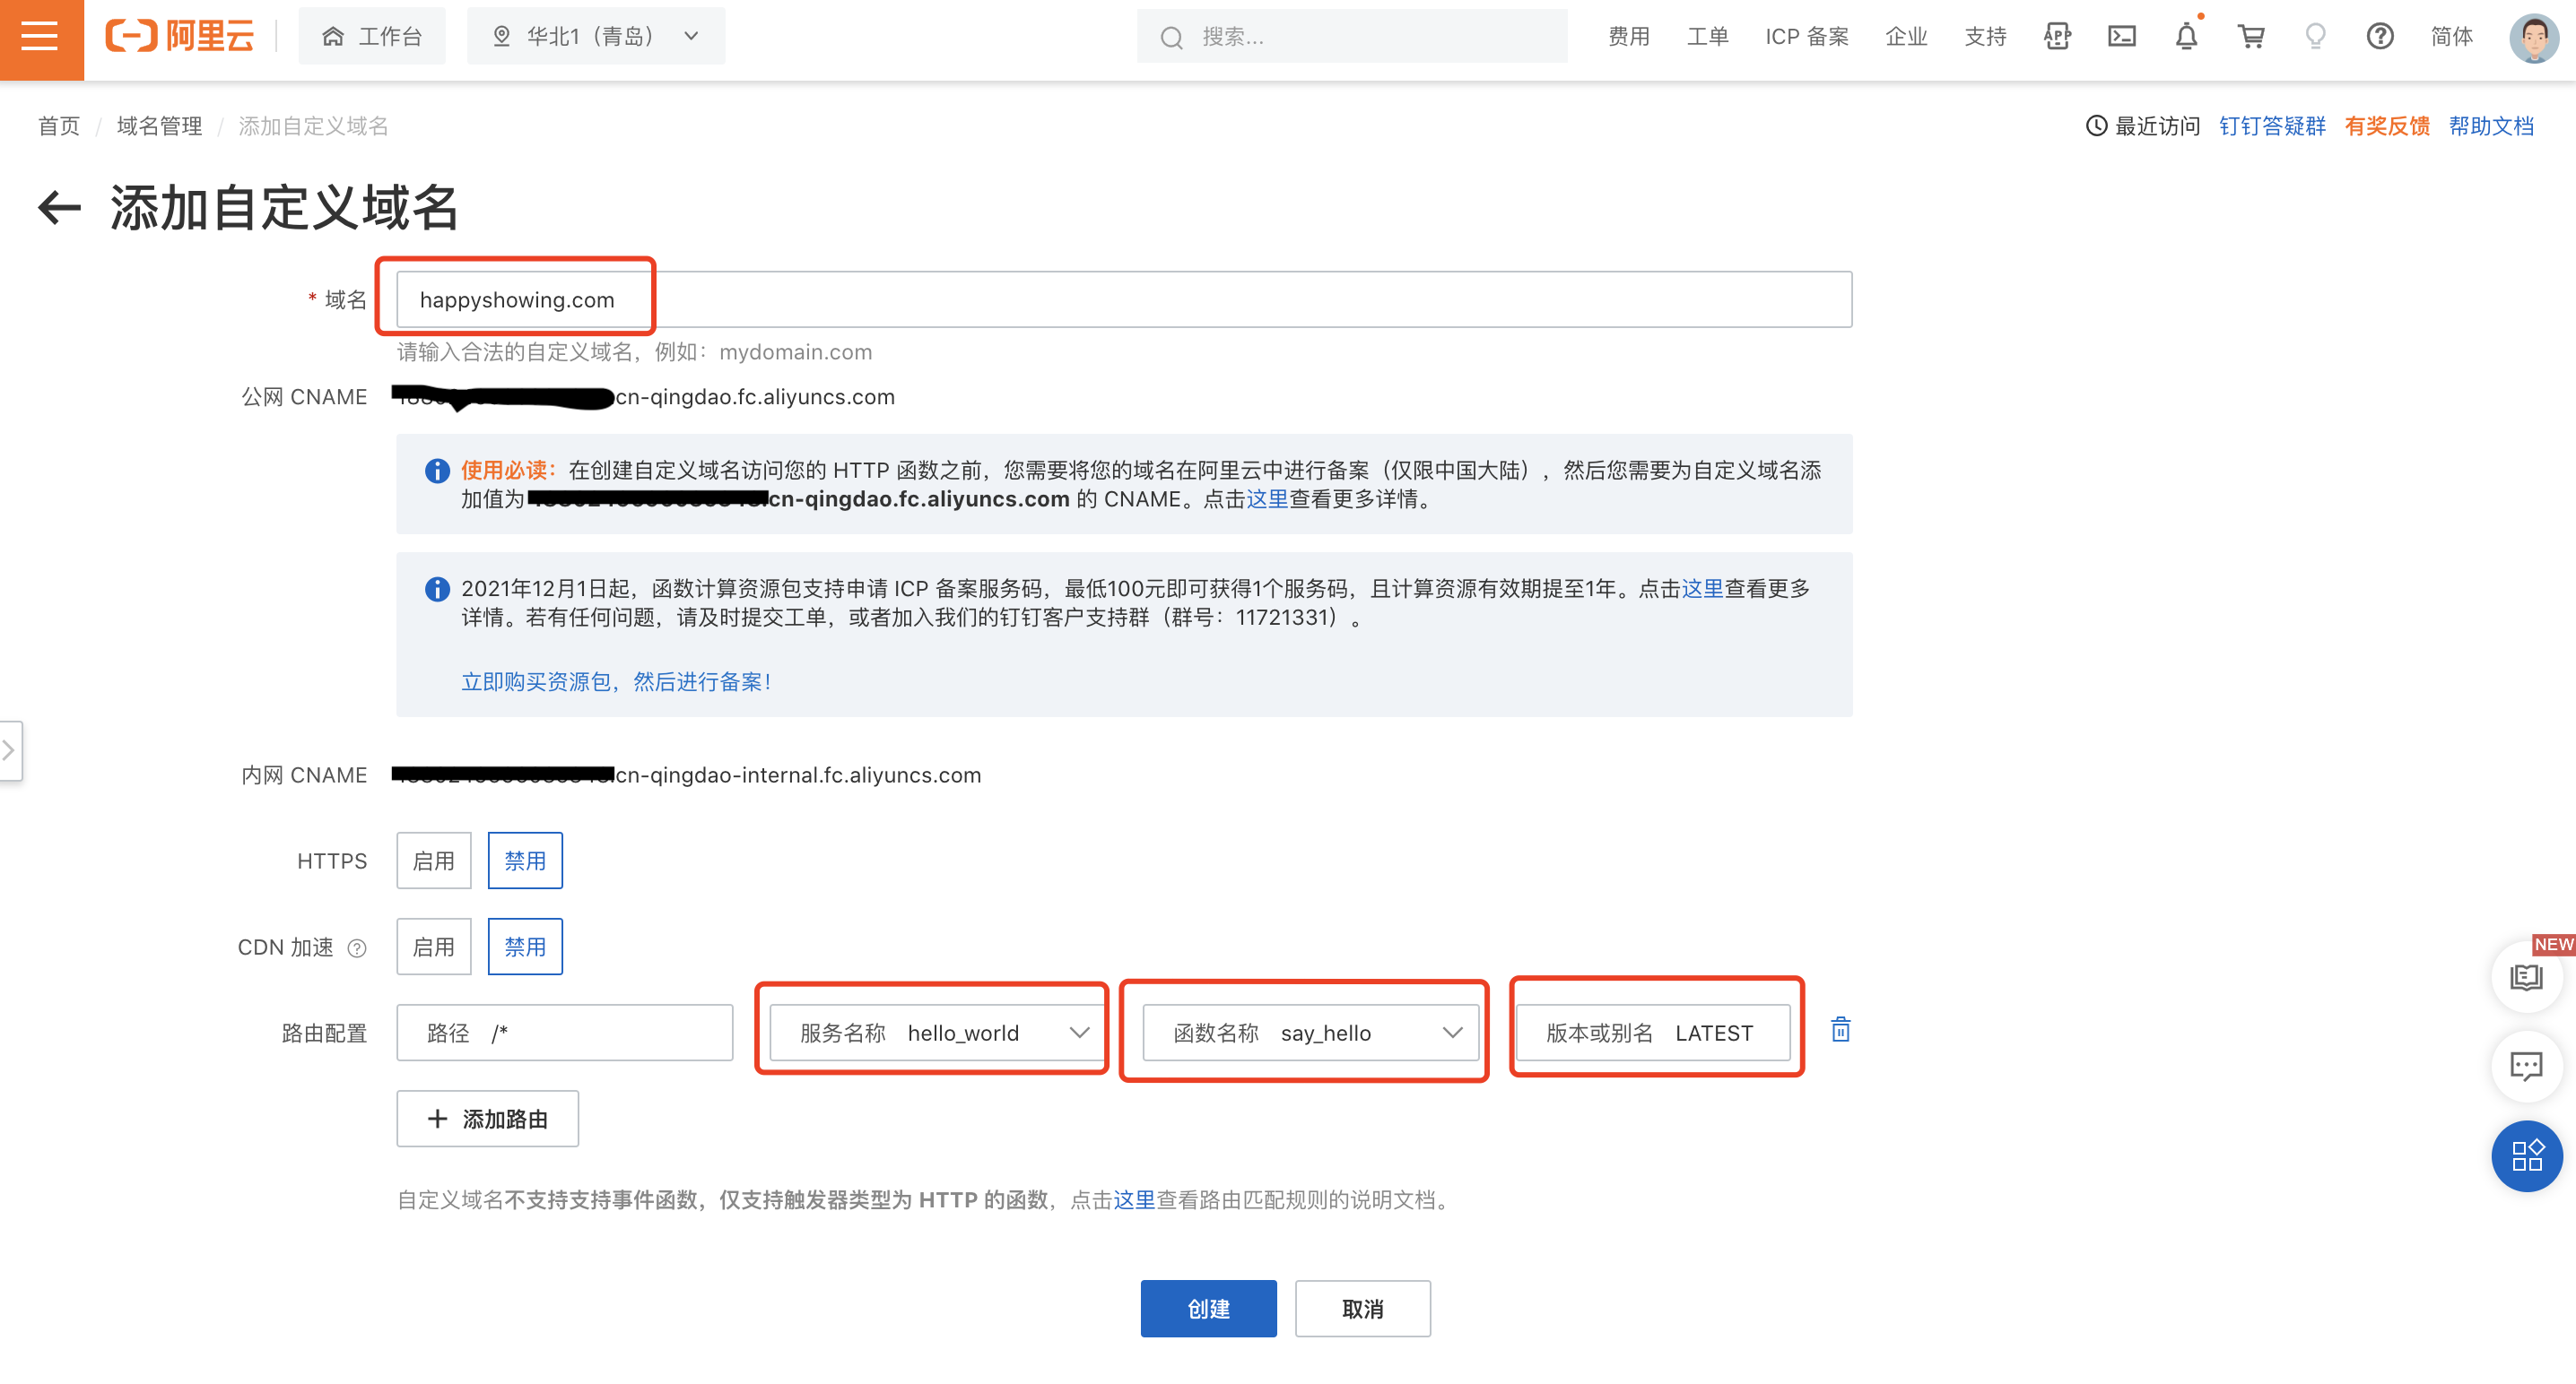Screen dimensions: 2576x1384
Task: Click CDN 加速 help tooltip icon
Action: 357,948
